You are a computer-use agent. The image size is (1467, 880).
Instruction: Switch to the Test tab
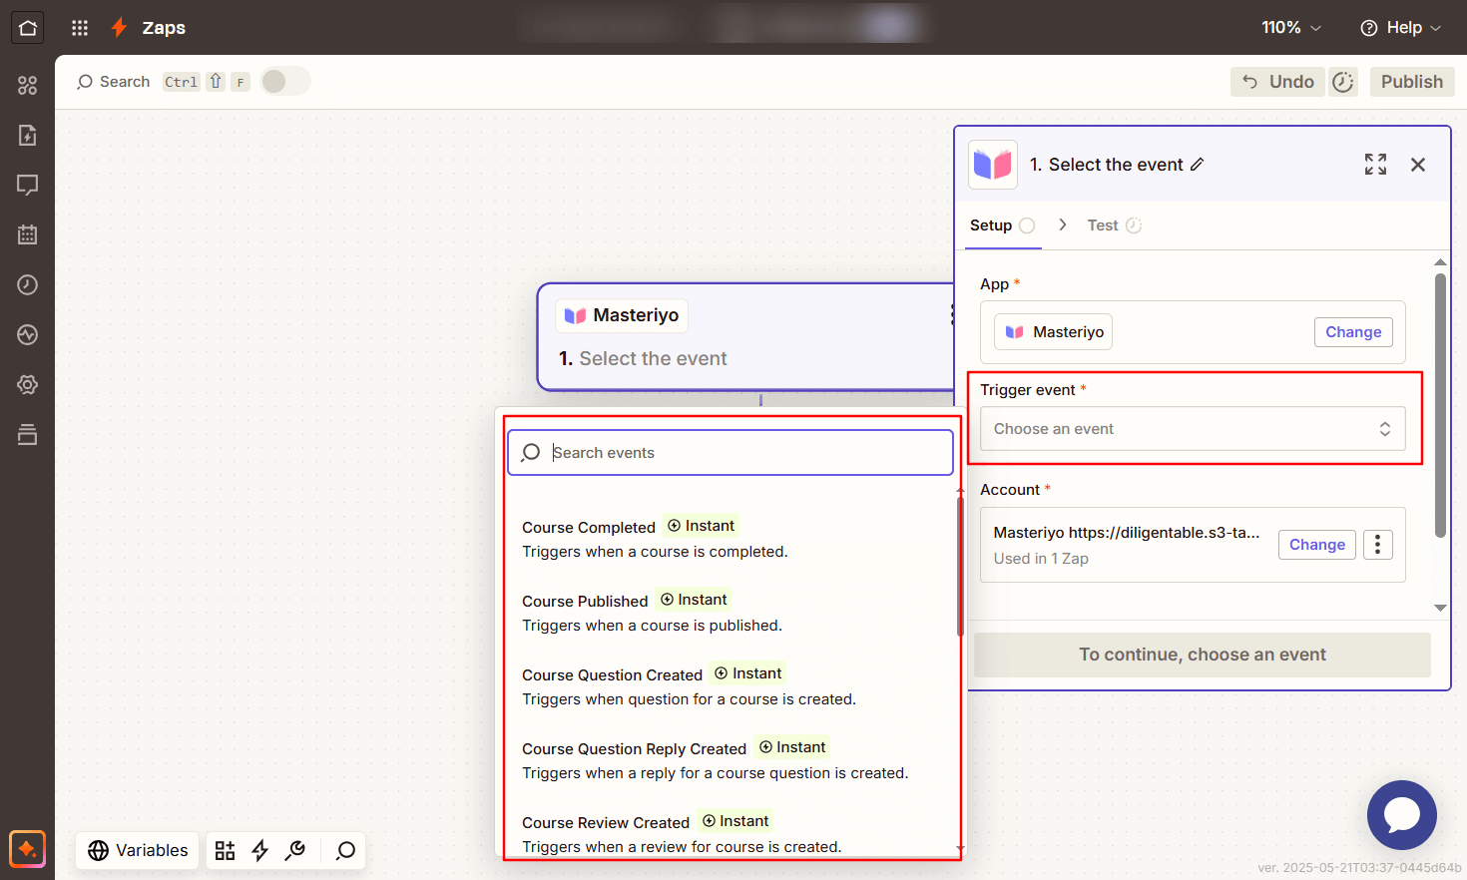point(1114,225)
